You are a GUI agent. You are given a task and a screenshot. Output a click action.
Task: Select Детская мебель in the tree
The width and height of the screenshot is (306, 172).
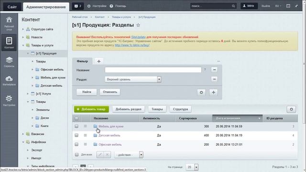(51, 86)
